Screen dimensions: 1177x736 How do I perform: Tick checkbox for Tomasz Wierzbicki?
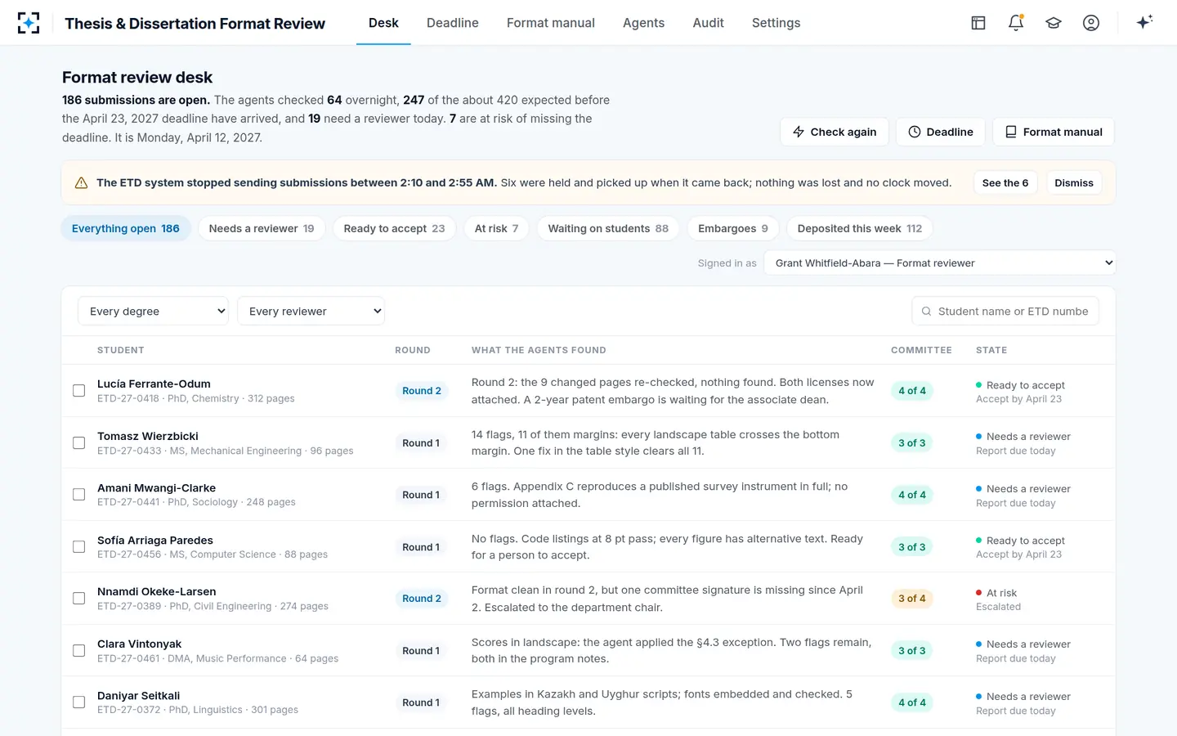tap(79, 443)
